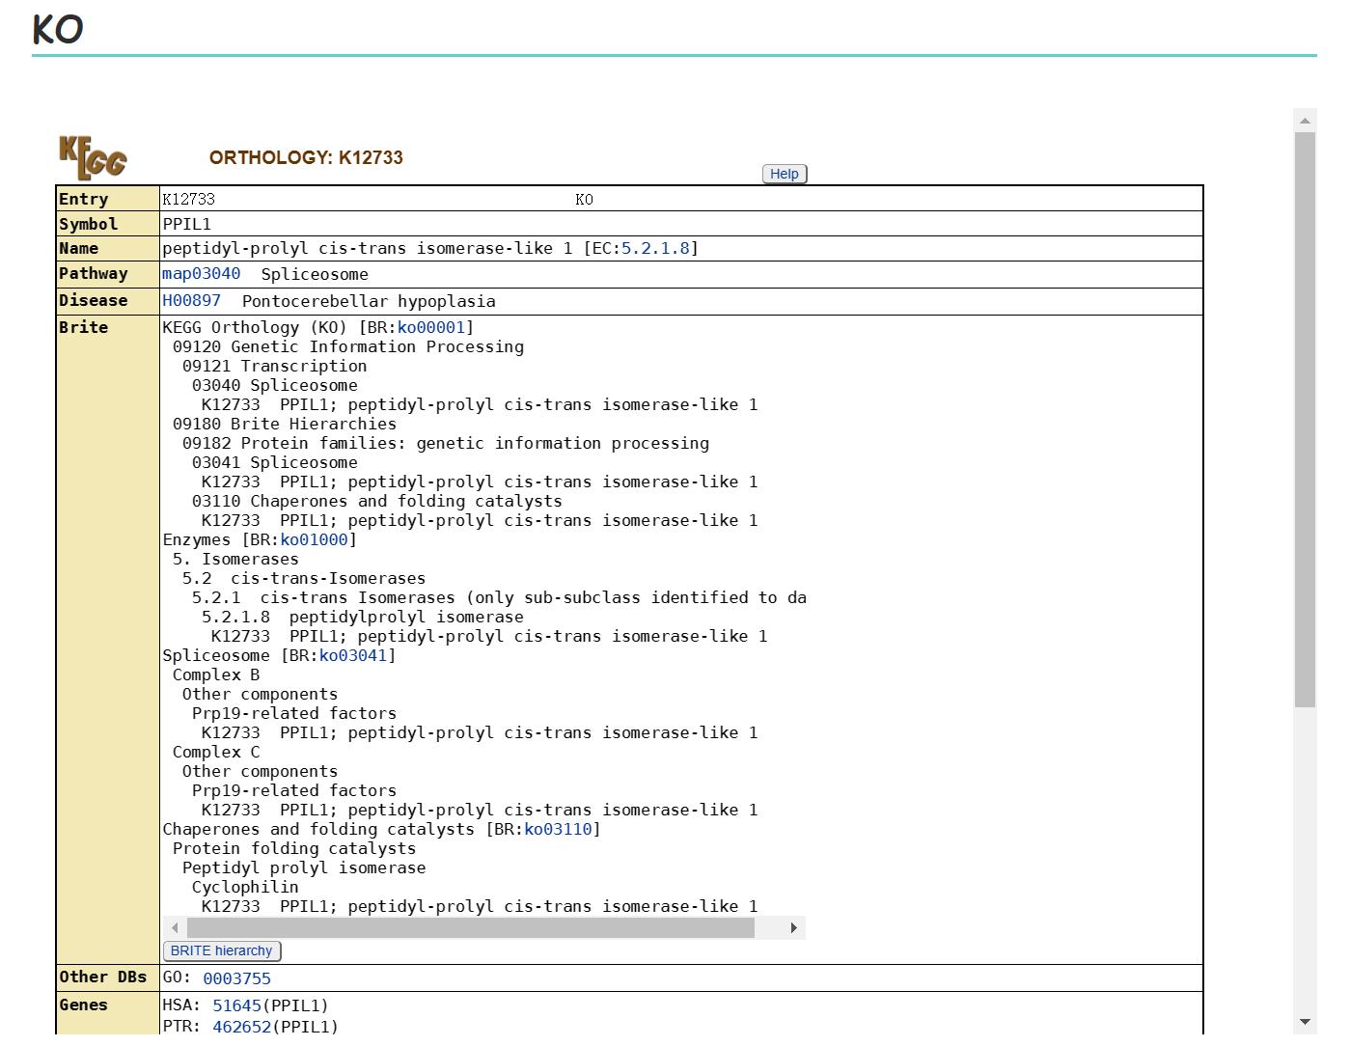The image size is (1350, 1046).
Task: Click the page vertical scroll down arrow
Action: pos(1305,1022)
